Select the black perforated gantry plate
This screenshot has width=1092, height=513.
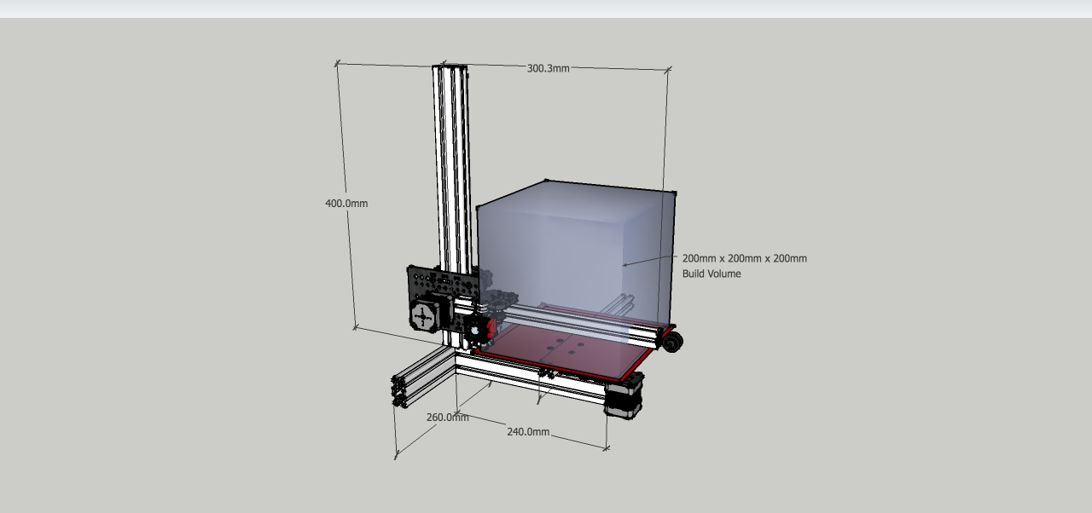click(444, 298)
